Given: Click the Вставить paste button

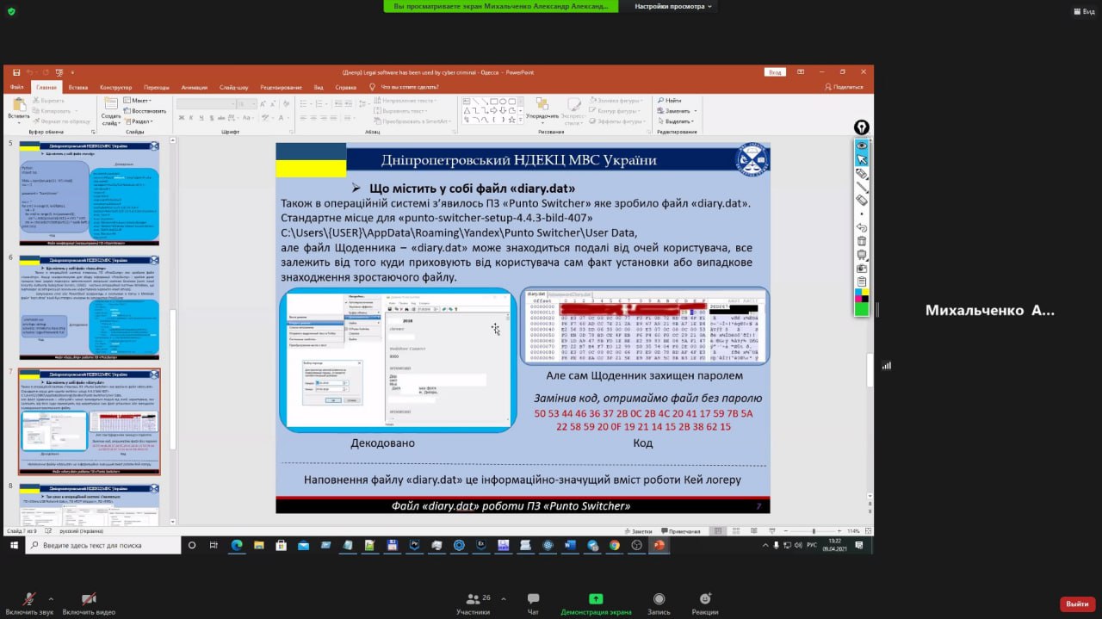Looking at the screenshot, I should [x=18, y=109].
